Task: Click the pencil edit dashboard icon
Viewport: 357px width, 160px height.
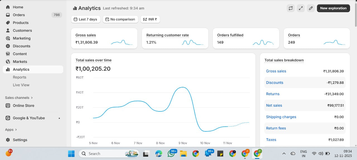Action: (x=311, y=8)
